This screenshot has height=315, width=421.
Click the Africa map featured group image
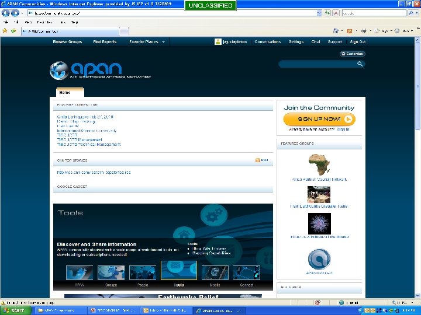(x=319, y=164)
